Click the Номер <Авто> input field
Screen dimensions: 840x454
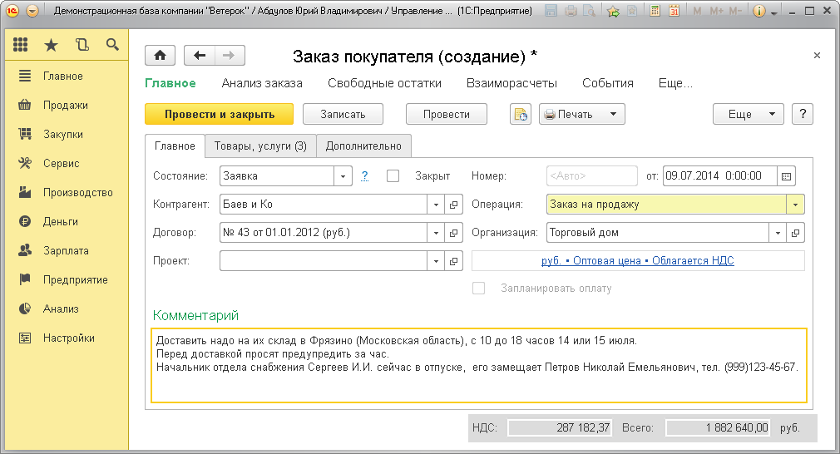pyautogui.click(x=592, y=175)
